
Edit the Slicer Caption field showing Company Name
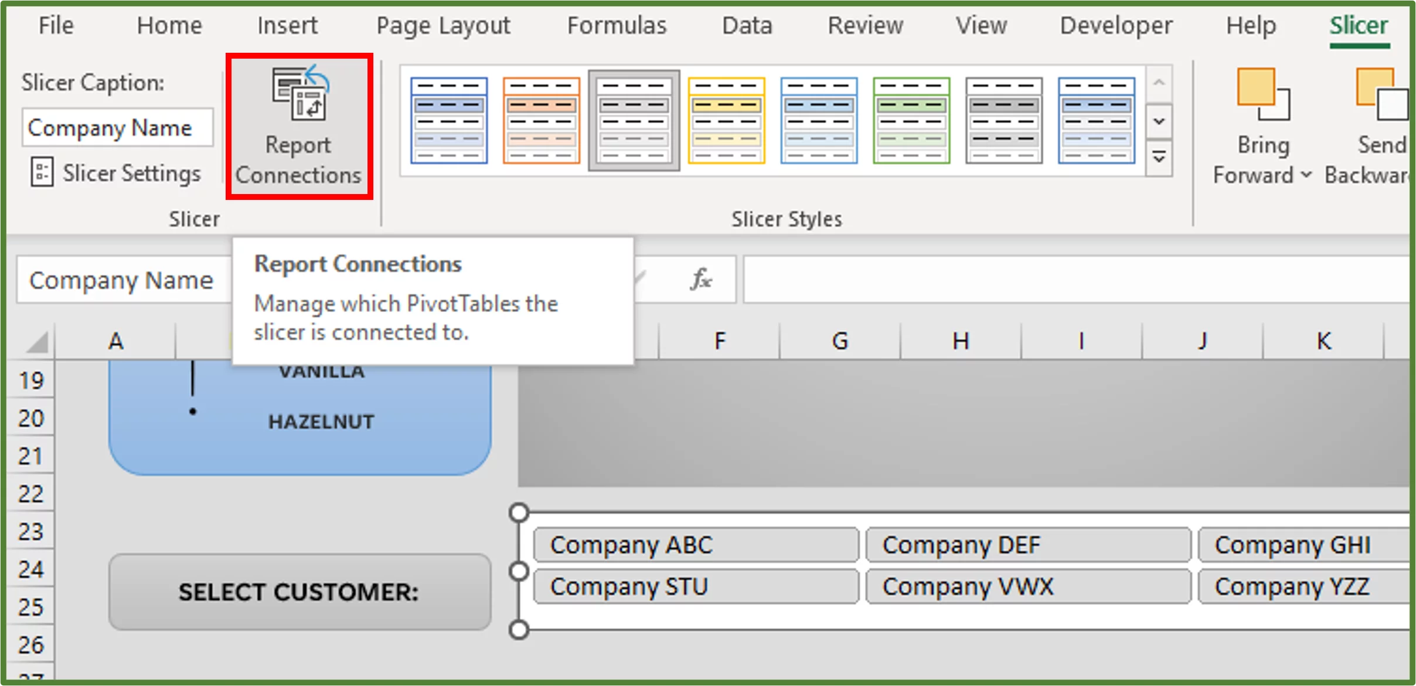point(117,127)
